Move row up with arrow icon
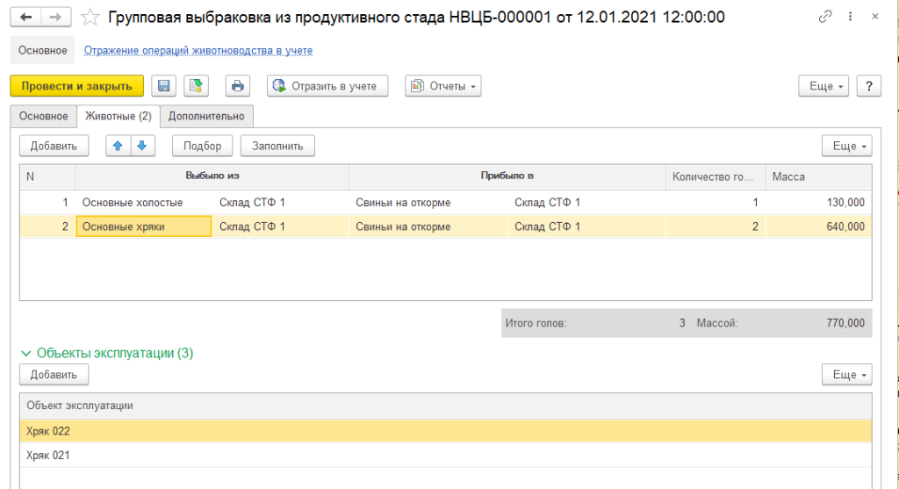Screen dimensions: 899x489 (116, 146)
